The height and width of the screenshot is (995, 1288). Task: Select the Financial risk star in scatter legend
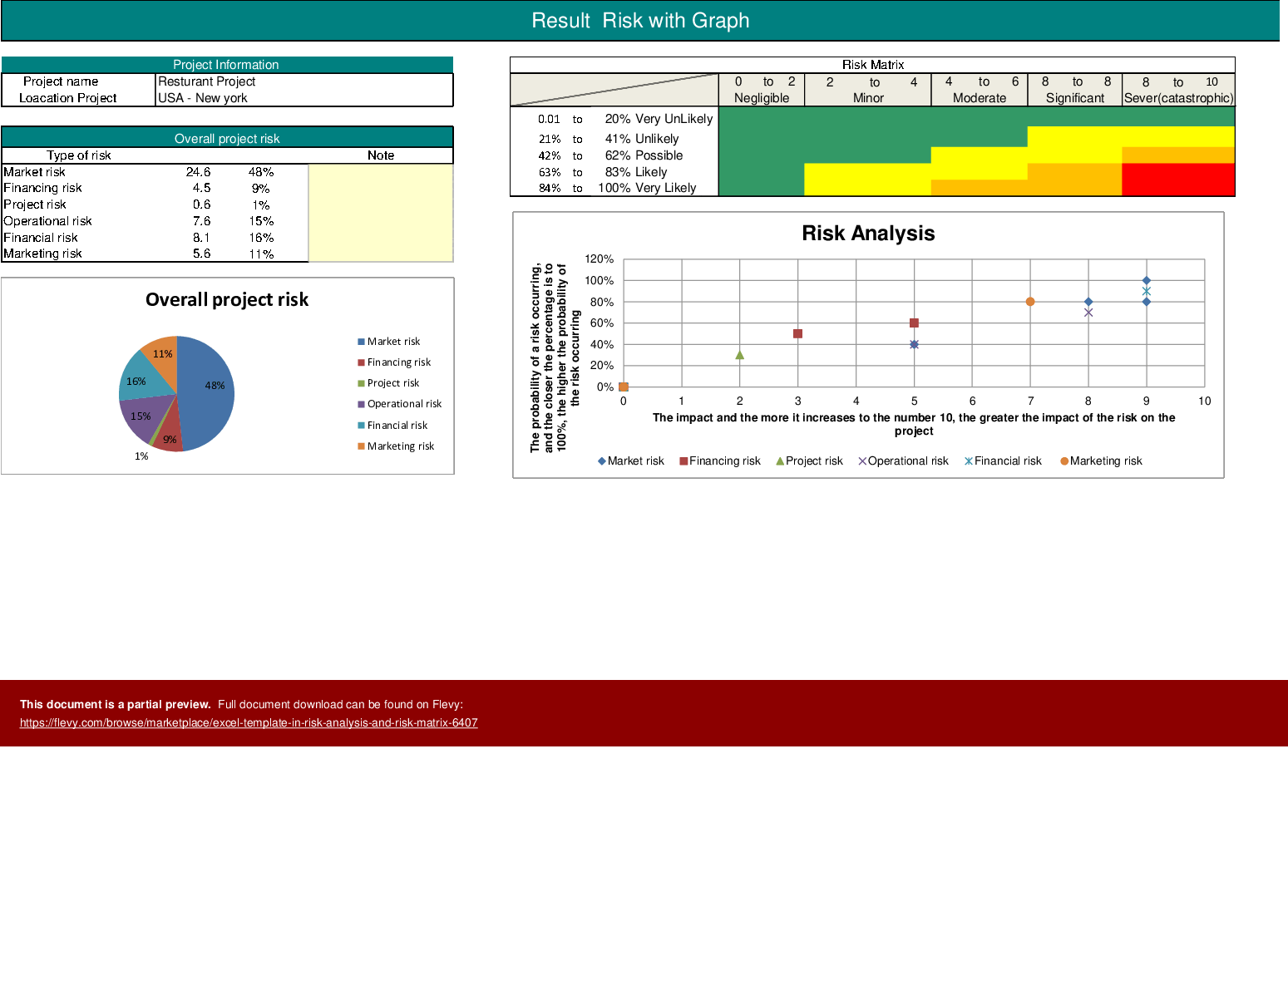tap(969, 461)
